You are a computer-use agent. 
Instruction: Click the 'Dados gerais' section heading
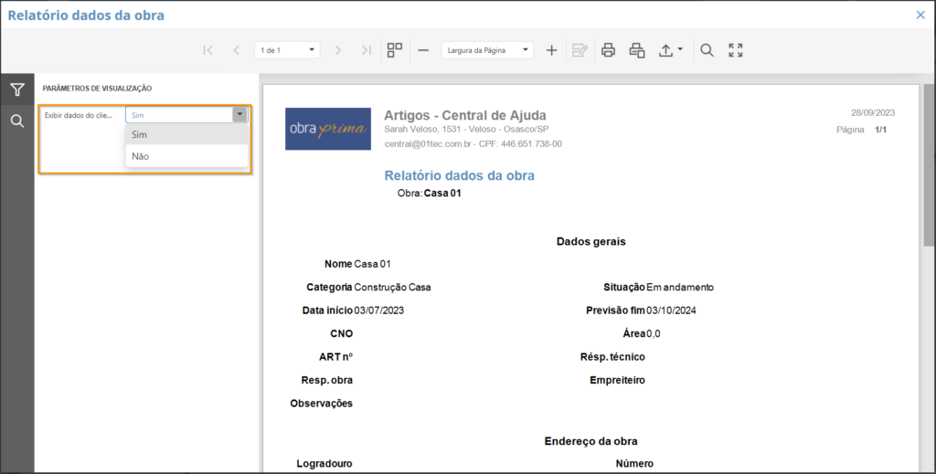(x=591, y=241)
